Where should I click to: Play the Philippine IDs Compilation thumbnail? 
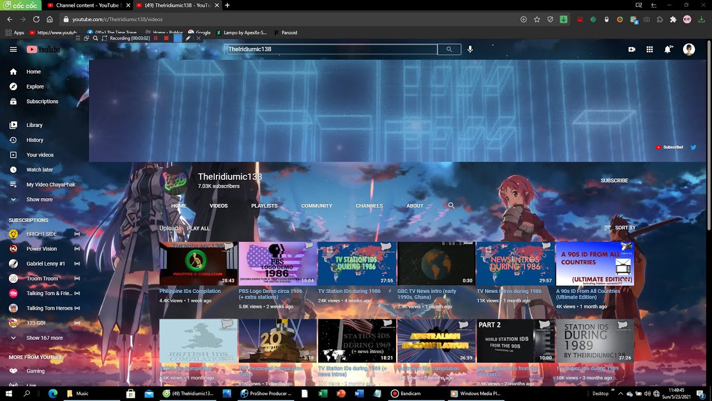[x=198, y=263]
